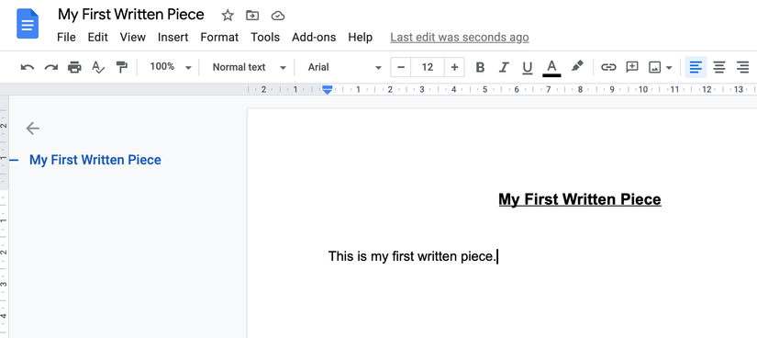The image size is (757, 338).
Task: Open text color picker
Action: point(551,68)
